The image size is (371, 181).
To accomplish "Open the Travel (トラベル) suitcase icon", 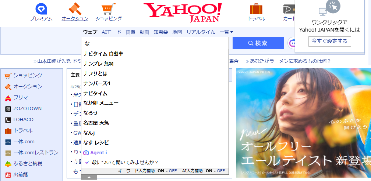I will tap(256, 9).
